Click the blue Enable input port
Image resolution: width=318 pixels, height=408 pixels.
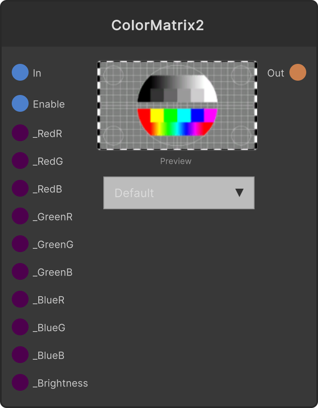(x=20, y=103)
